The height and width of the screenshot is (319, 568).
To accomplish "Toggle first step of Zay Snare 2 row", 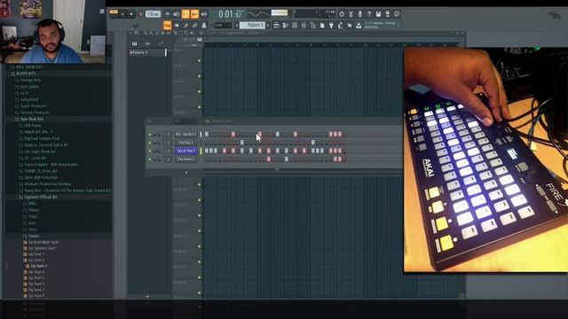I will [x=207, y=159].
